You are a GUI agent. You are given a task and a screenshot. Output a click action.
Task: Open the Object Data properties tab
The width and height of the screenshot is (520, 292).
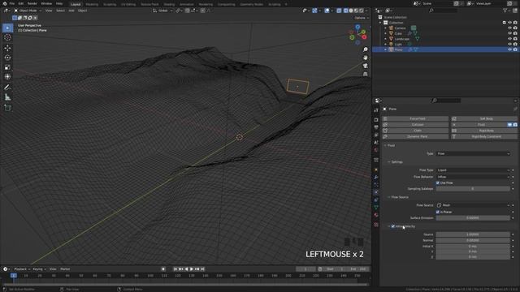[x=376, y=208]
